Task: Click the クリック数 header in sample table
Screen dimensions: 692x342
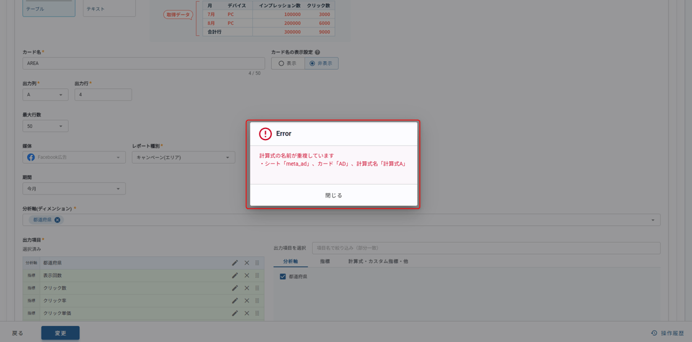Action: click(318, 5)
